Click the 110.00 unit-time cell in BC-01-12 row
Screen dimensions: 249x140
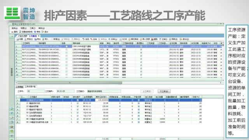(102, 110)
